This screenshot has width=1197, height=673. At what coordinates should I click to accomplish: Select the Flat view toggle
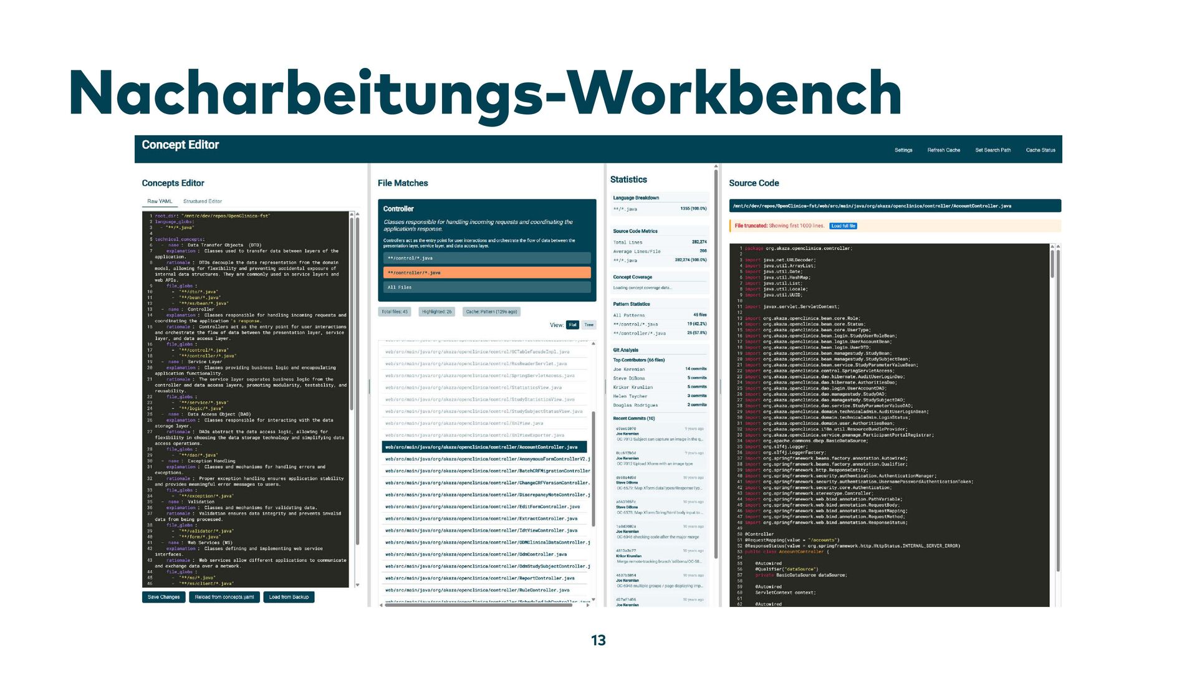point(572,325)
